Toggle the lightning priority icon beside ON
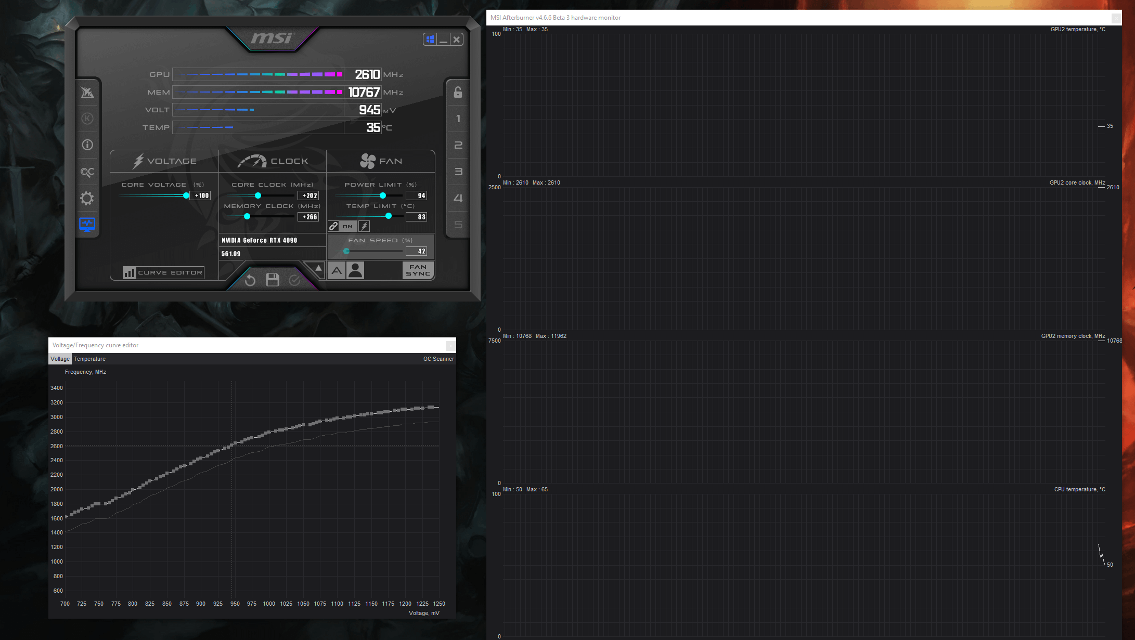The image size is (1135, 640). (364, 226)
